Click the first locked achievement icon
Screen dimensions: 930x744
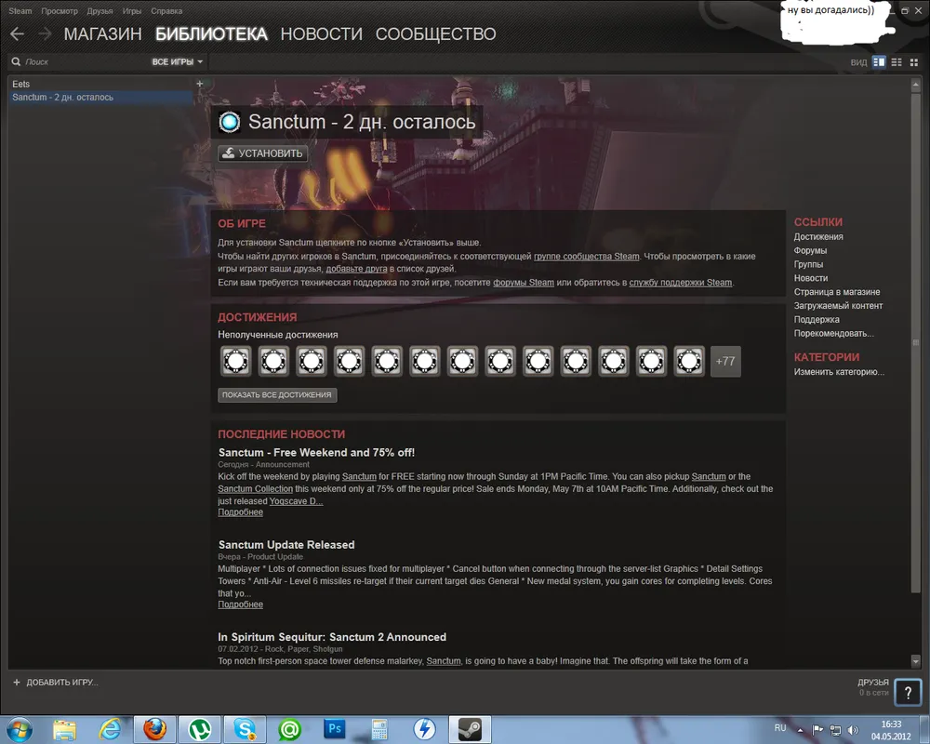tap(235, 361)
